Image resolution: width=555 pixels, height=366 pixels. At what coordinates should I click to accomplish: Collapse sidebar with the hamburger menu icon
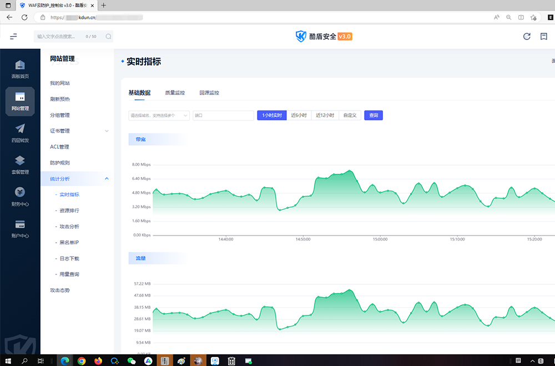pyautogui.click(x=13, y=36)
